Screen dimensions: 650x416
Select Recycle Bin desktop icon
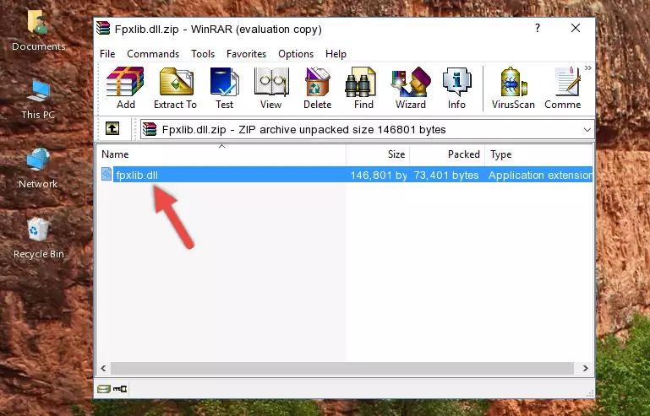(39, 239)
